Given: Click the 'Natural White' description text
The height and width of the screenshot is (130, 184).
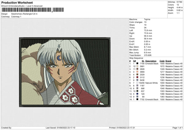Looking at the screenshot, I should click(x=151, y=83).
